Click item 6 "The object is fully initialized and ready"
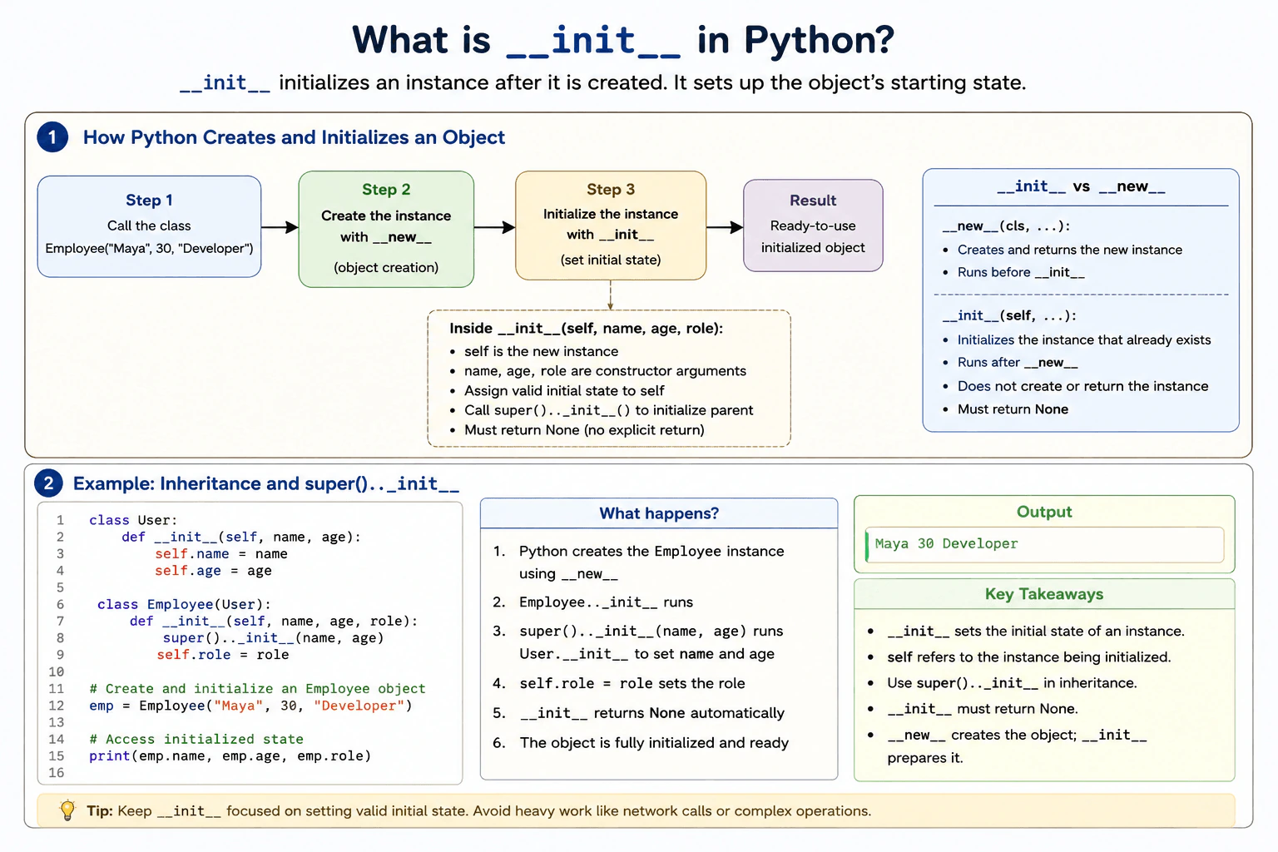Image resolution: width=1278 pixels, height=852 pixels. tap(654, 743)
